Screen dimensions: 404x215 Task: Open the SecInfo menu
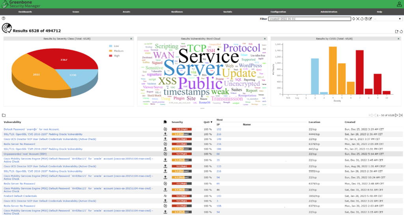click(228, 12)
